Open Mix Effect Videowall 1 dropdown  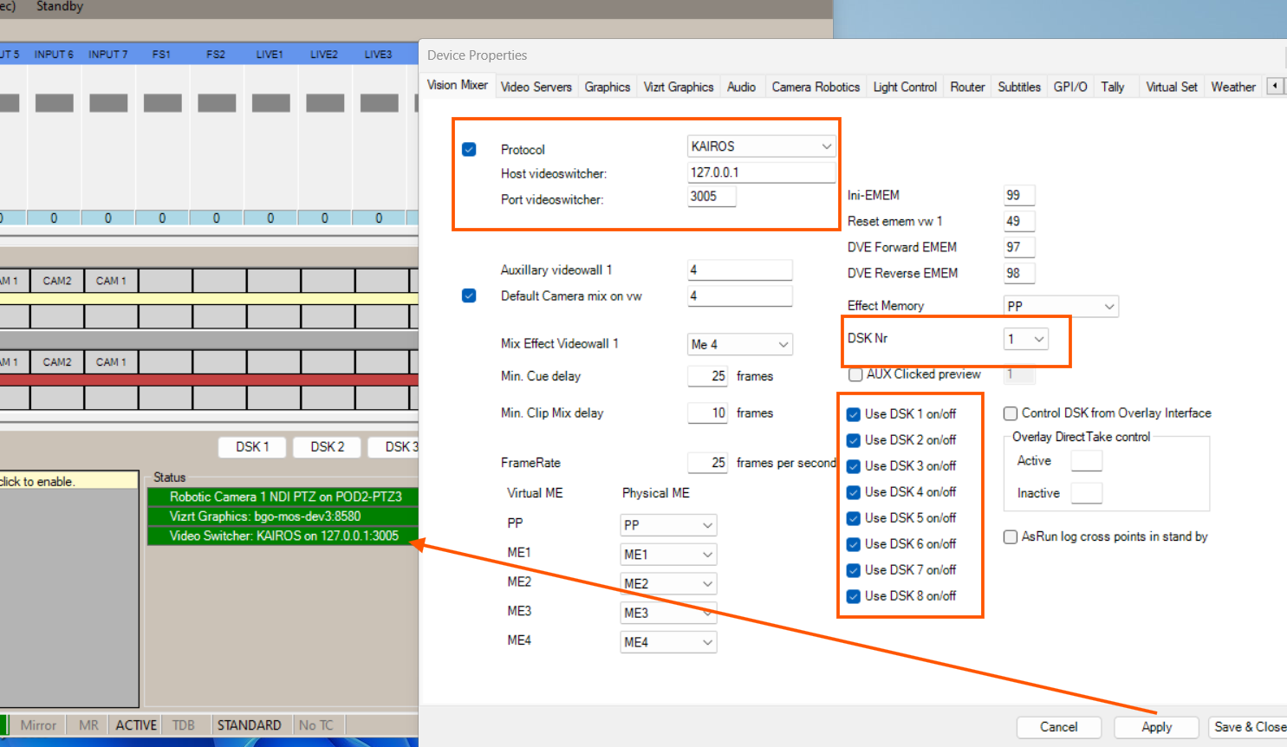(x=739, y=344)
